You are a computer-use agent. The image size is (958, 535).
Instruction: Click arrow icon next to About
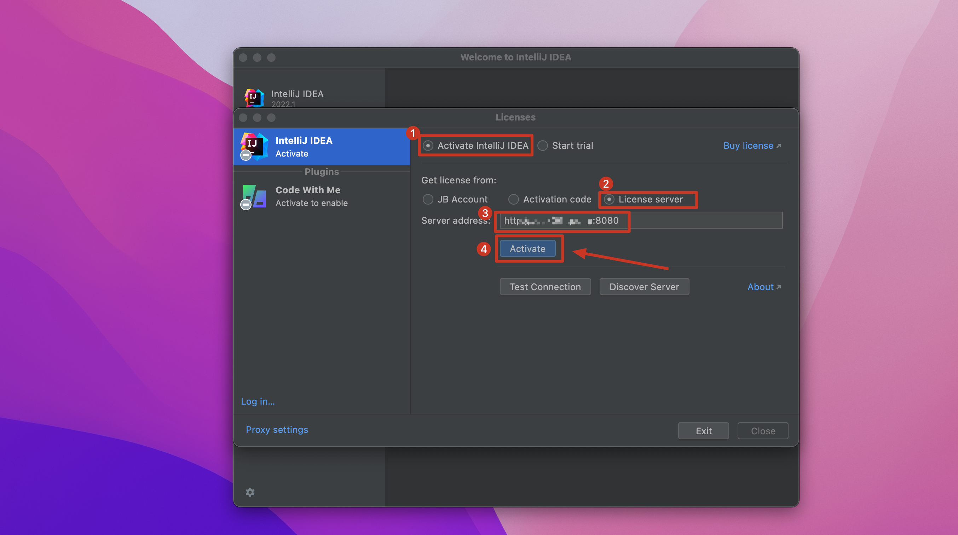click(779, 287)
